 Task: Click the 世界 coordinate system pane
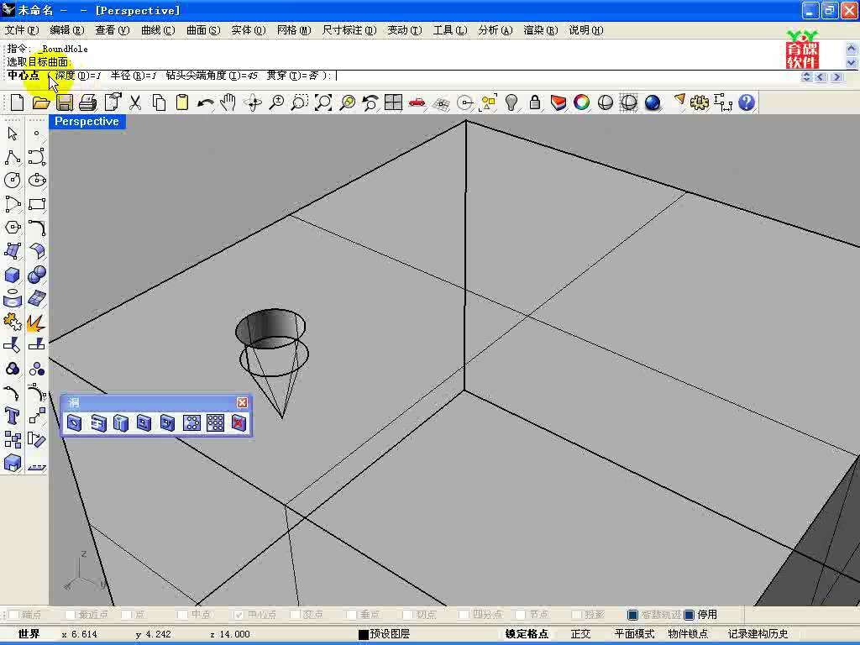[29, 634]
